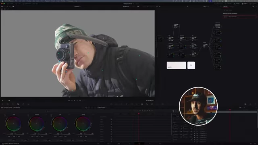Toggle the Nodes panel button
This screenshot has width=258, height=145.
[x=237, y=4]
